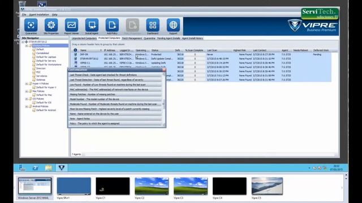The width and height of the screenshot is (362, 203).
Task: Select the Default for Workstations policy
Action: tap(49, 64)
